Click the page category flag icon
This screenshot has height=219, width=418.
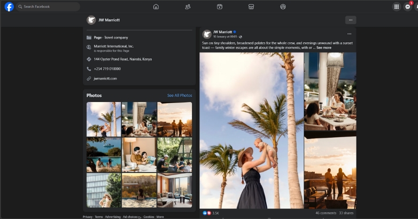pos(89,37)
